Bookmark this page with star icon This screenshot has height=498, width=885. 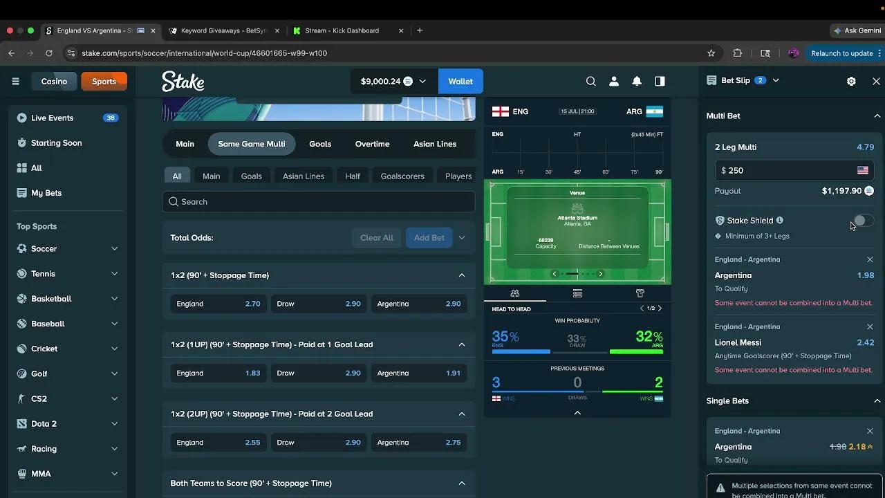(x=711, y=53)
